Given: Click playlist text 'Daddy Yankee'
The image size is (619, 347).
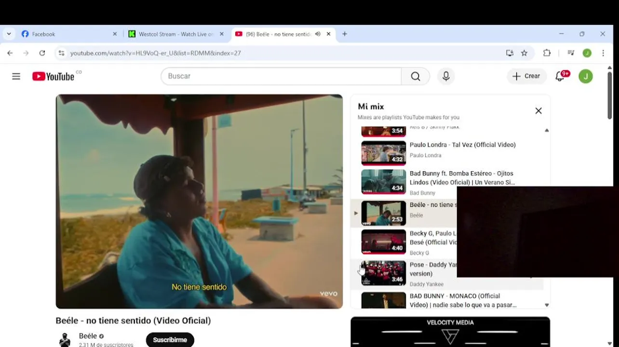Looking at the screenshot, I should coord(427,284).
